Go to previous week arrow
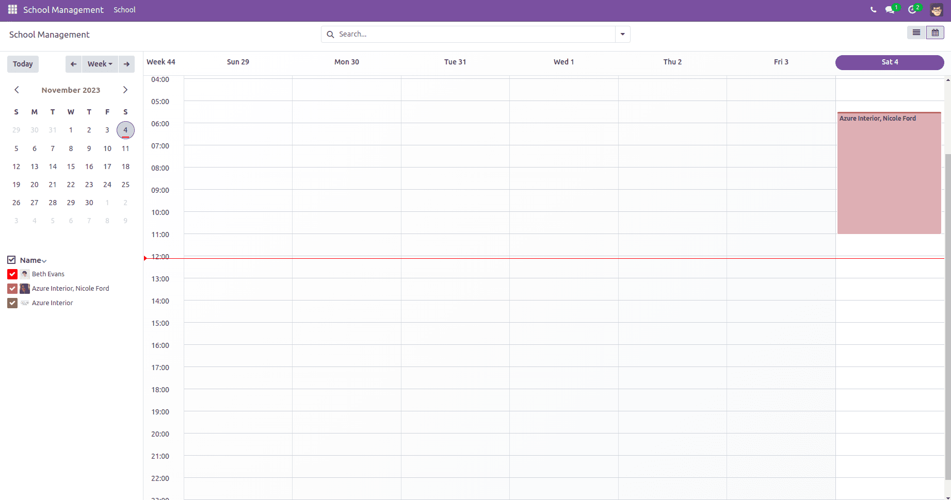This screenshot has height=500, width=951. click(x=73, y=64)
